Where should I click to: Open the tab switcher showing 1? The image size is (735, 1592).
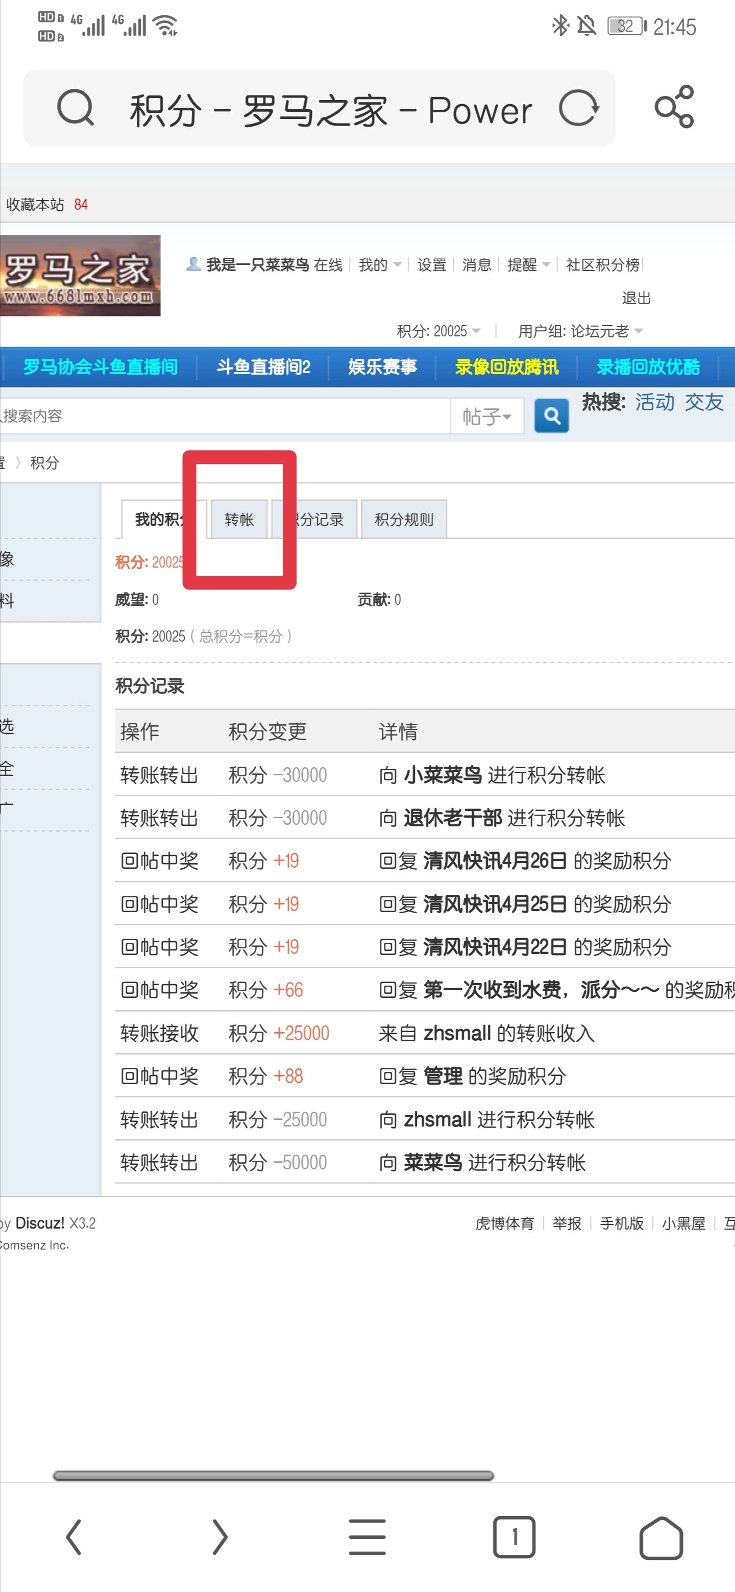pos(513,1536)
